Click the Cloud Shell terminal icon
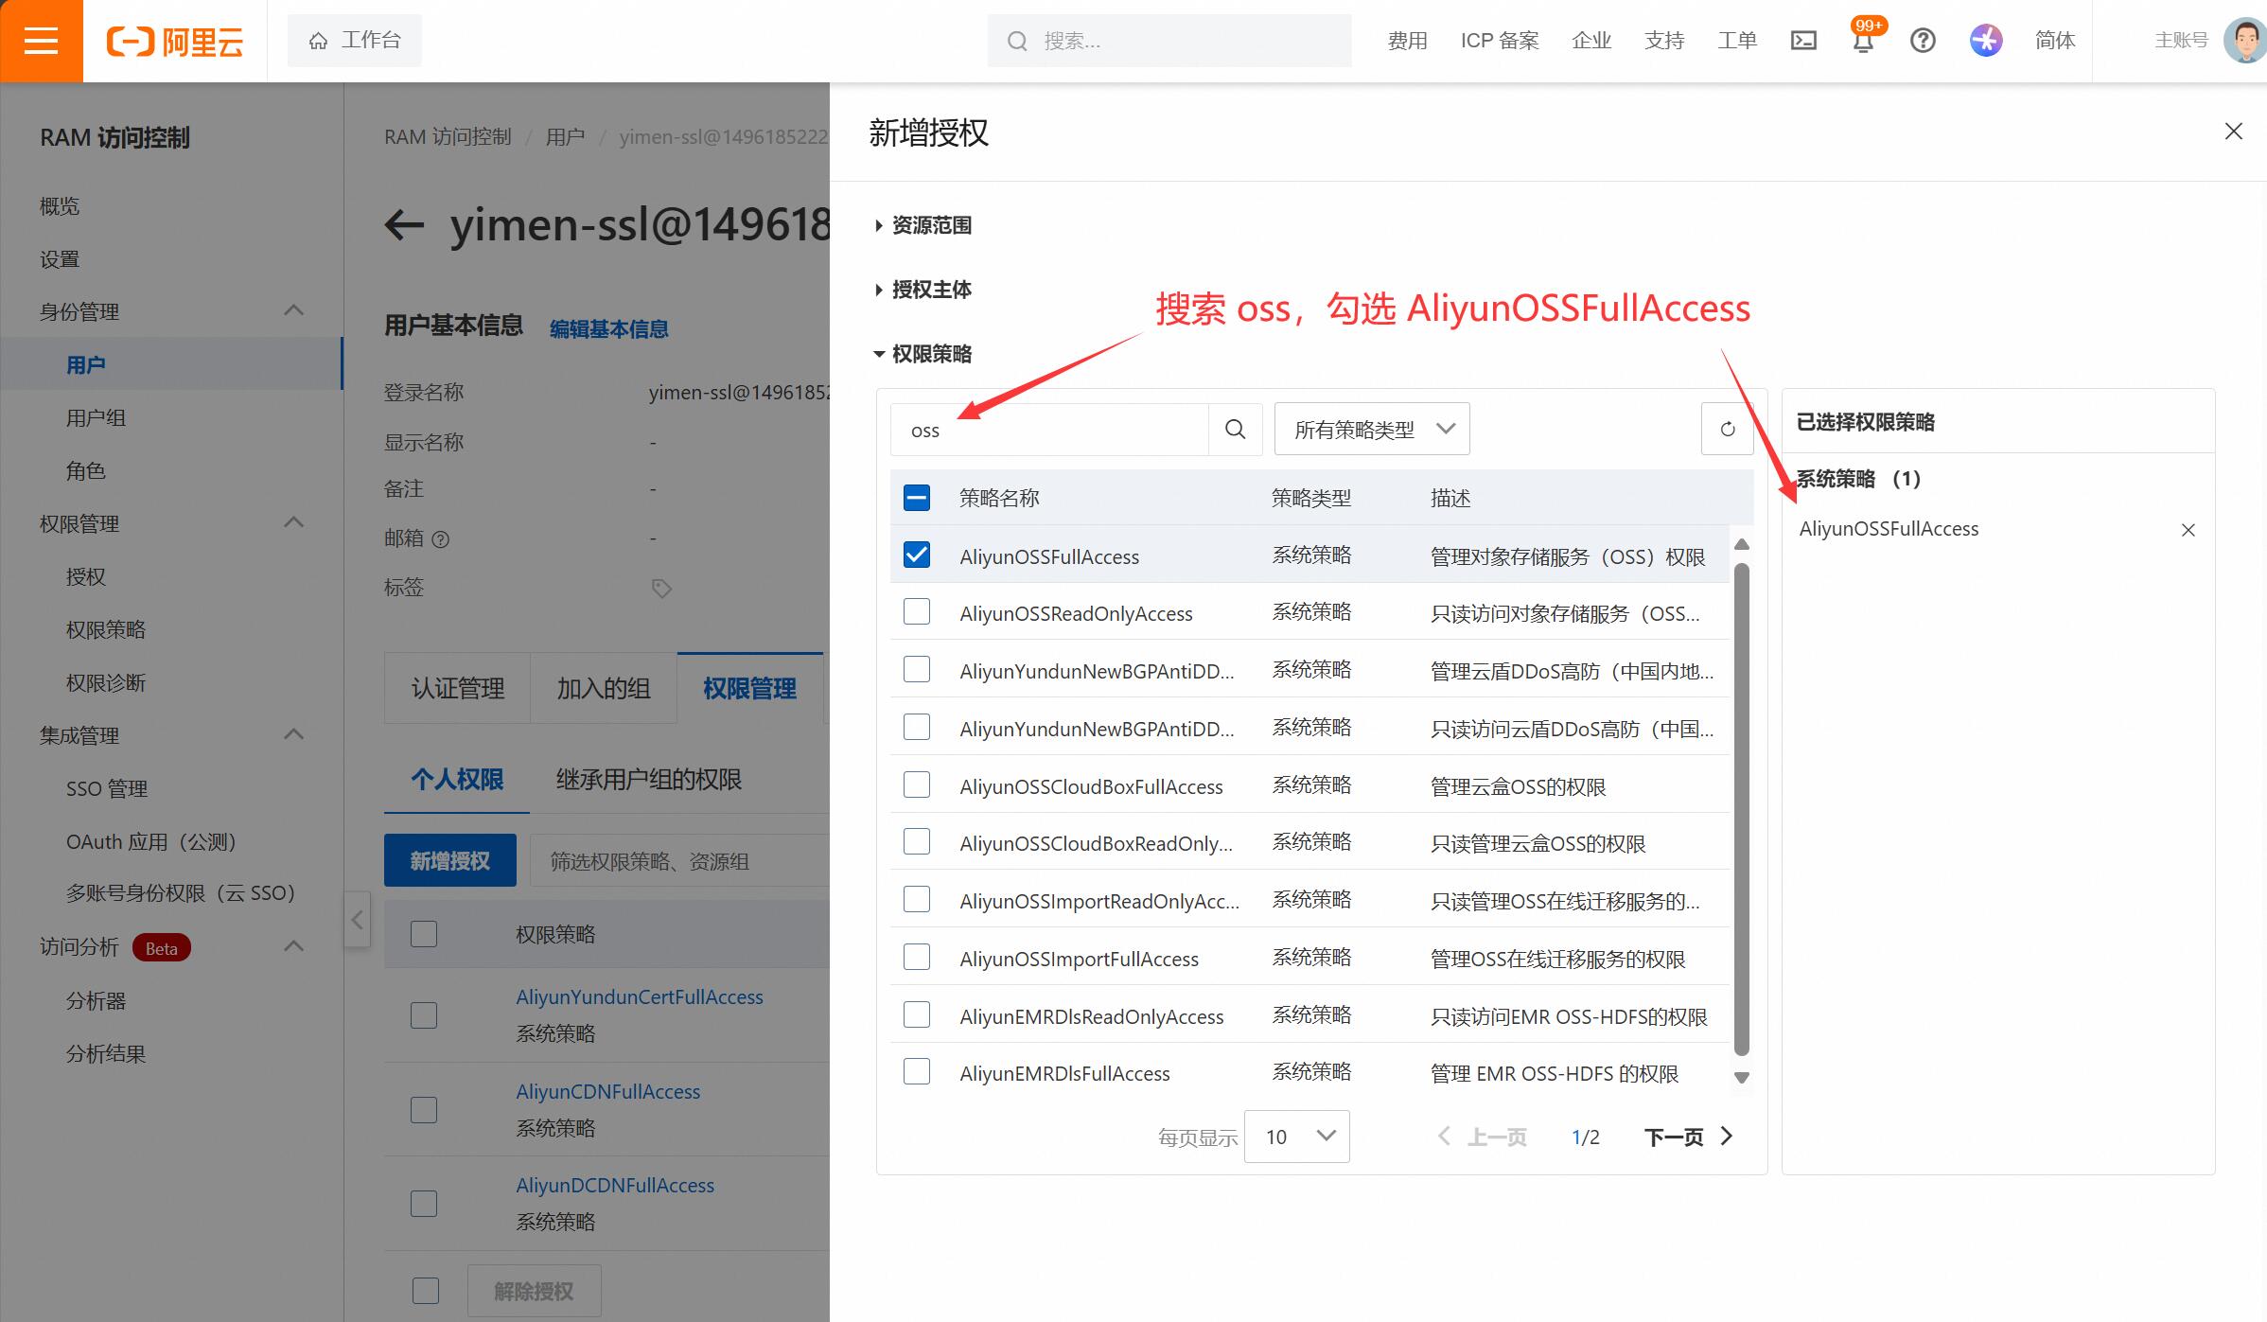 [x=1803, y=41]
